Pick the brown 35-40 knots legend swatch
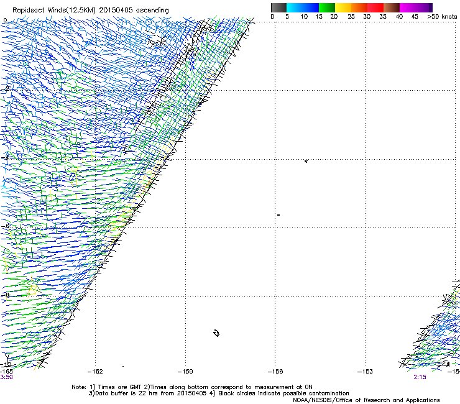Screen dimensions: 460x404 392,7
